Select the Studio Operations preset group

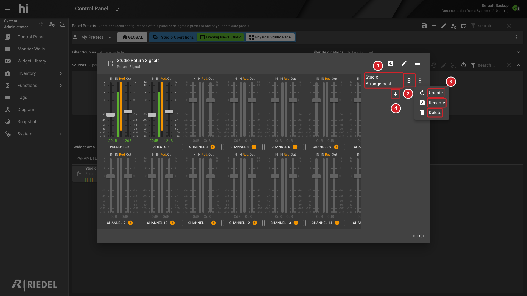point(173,37)
